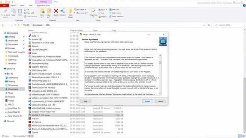Open the New item dropdown
The width and height of the screenshot is (246, 138).
tap(80, 10)
